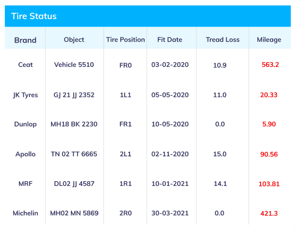
Task: Click the JK Tyres brand cell
Action: 25,95
